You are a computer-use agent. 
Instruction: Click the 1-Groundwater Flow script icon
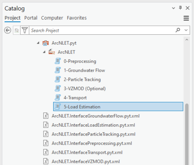[58, 70]
